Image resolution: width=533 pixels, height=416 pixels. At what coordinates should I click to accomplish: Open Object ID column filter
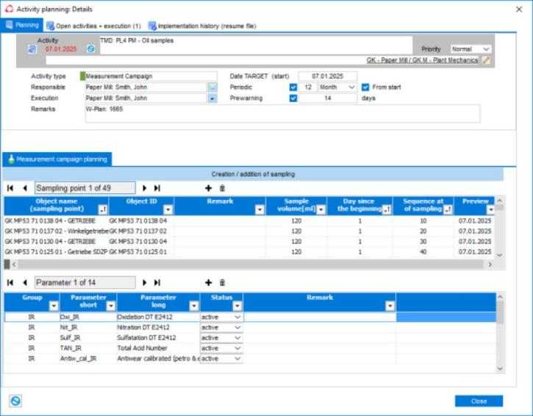(168, 209)
